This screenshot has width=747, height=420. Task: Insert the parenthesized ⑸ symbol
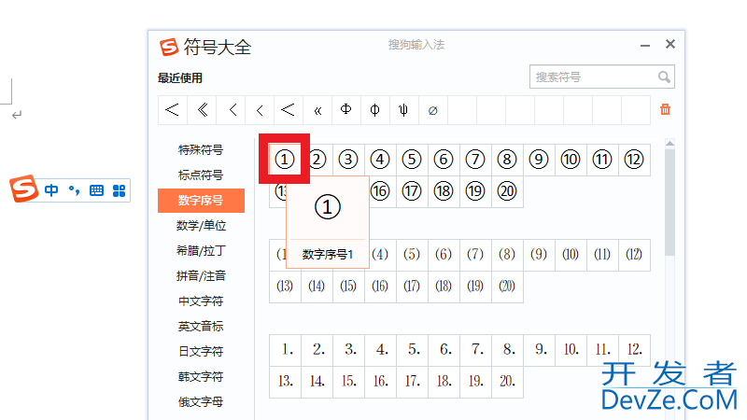[x=412, y=255]
